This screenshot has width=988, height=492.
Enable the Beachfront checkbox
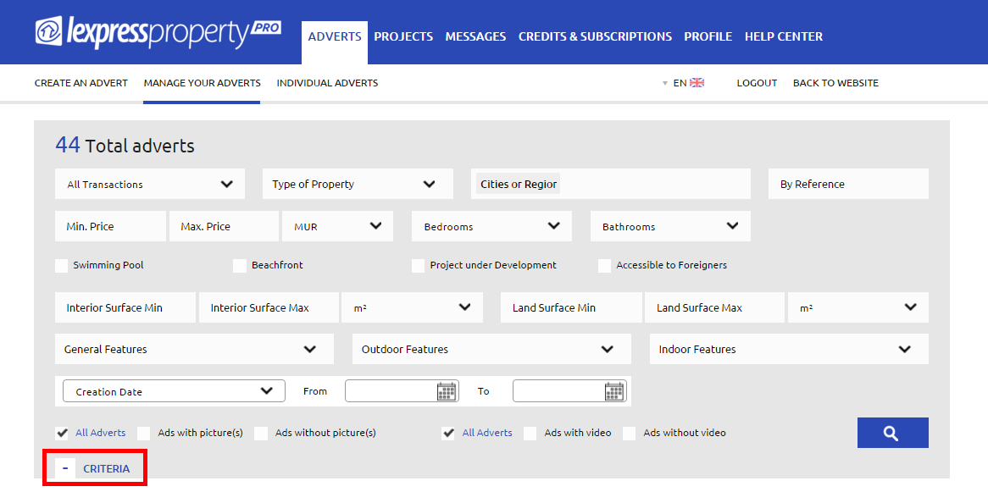point(240,265)
